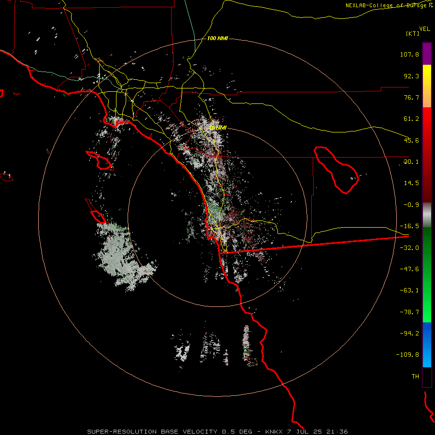
Task: Click the Santa Catalina Island outline
Action: click(100, 160)
